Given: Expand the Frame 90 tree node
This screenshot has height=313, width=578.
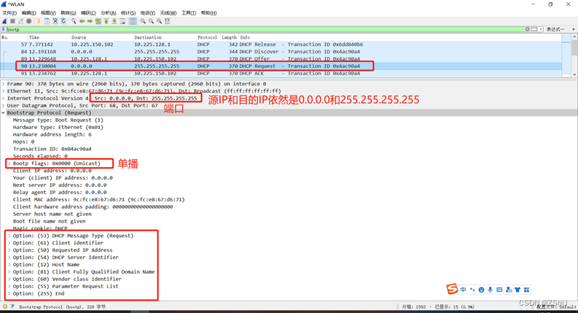Looking at the screenshot, I should 4,84.
